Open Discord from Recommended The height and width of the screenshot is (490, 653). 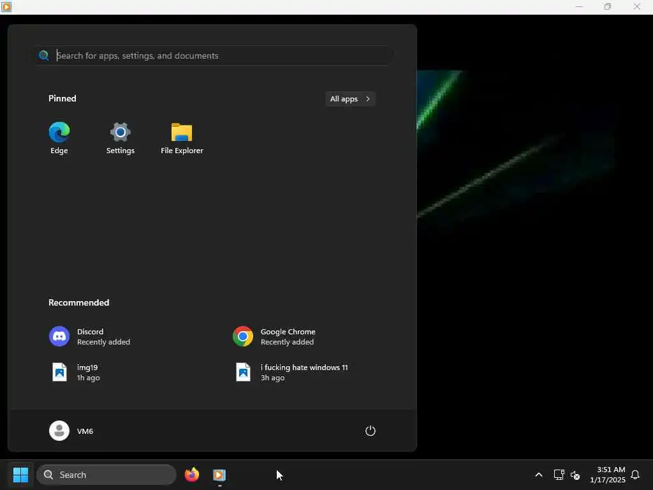(89, 337)
